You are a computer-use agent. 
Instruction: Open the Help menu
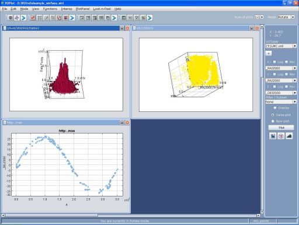pyautogui.click(x=117, y=9)
